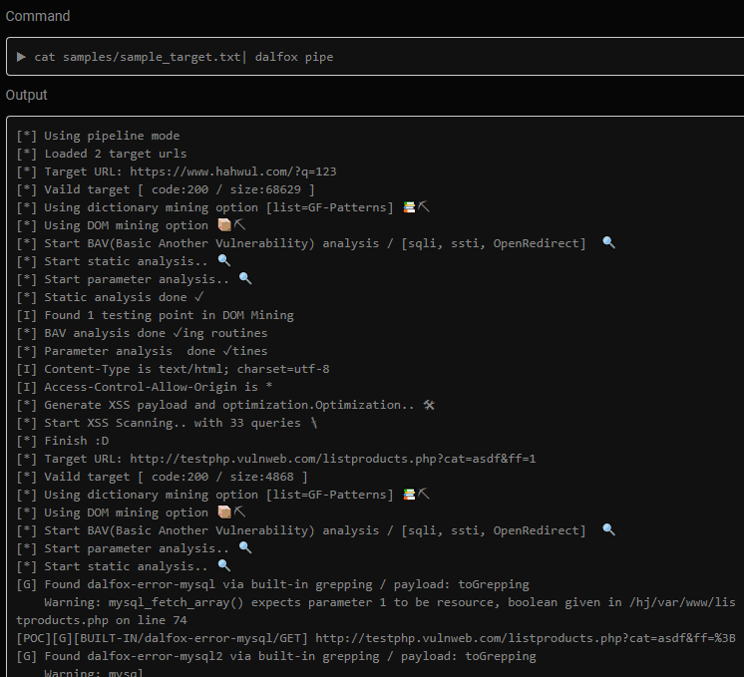Open the testphp.vulnweb.com listproducts target URL

tap(333, 459)
